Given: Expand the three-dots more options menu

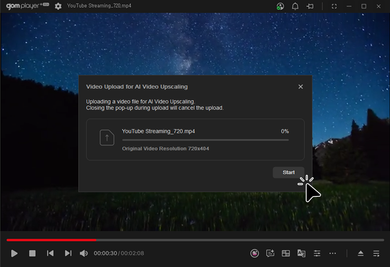Looking at the screenshot, I should coord(332,253).
